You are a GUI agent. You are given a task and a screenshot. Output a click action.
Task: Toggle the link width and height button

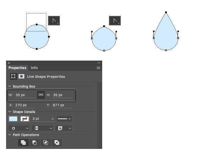[41, 95]
